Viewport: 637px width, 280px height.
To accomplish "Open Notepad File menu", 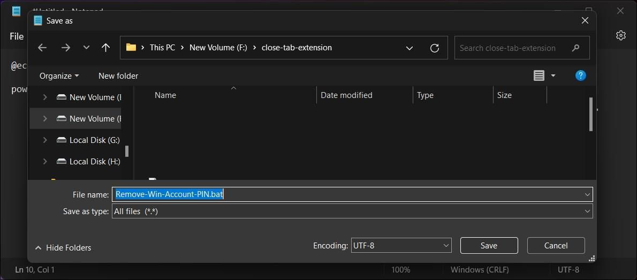I will [17, 36].
